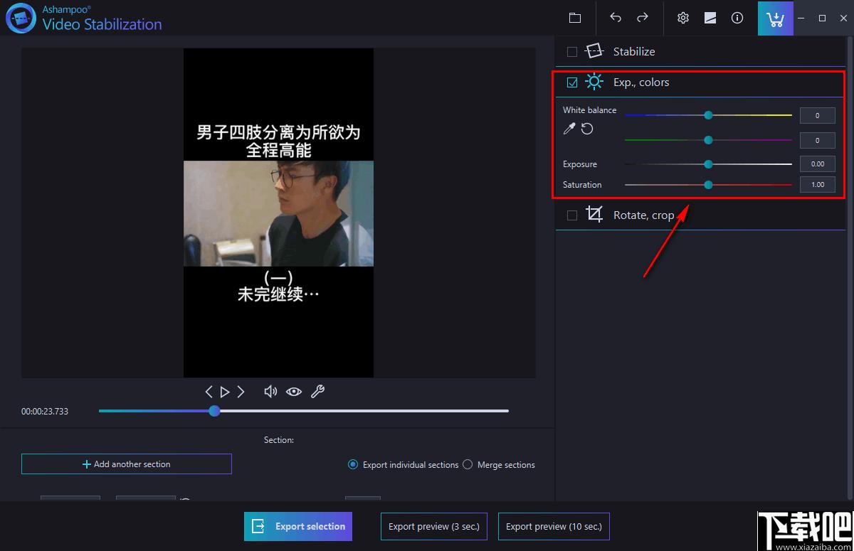This screenshot has width=854, height=551.
Task: Click Export selection button
Action: click(298, 527)
